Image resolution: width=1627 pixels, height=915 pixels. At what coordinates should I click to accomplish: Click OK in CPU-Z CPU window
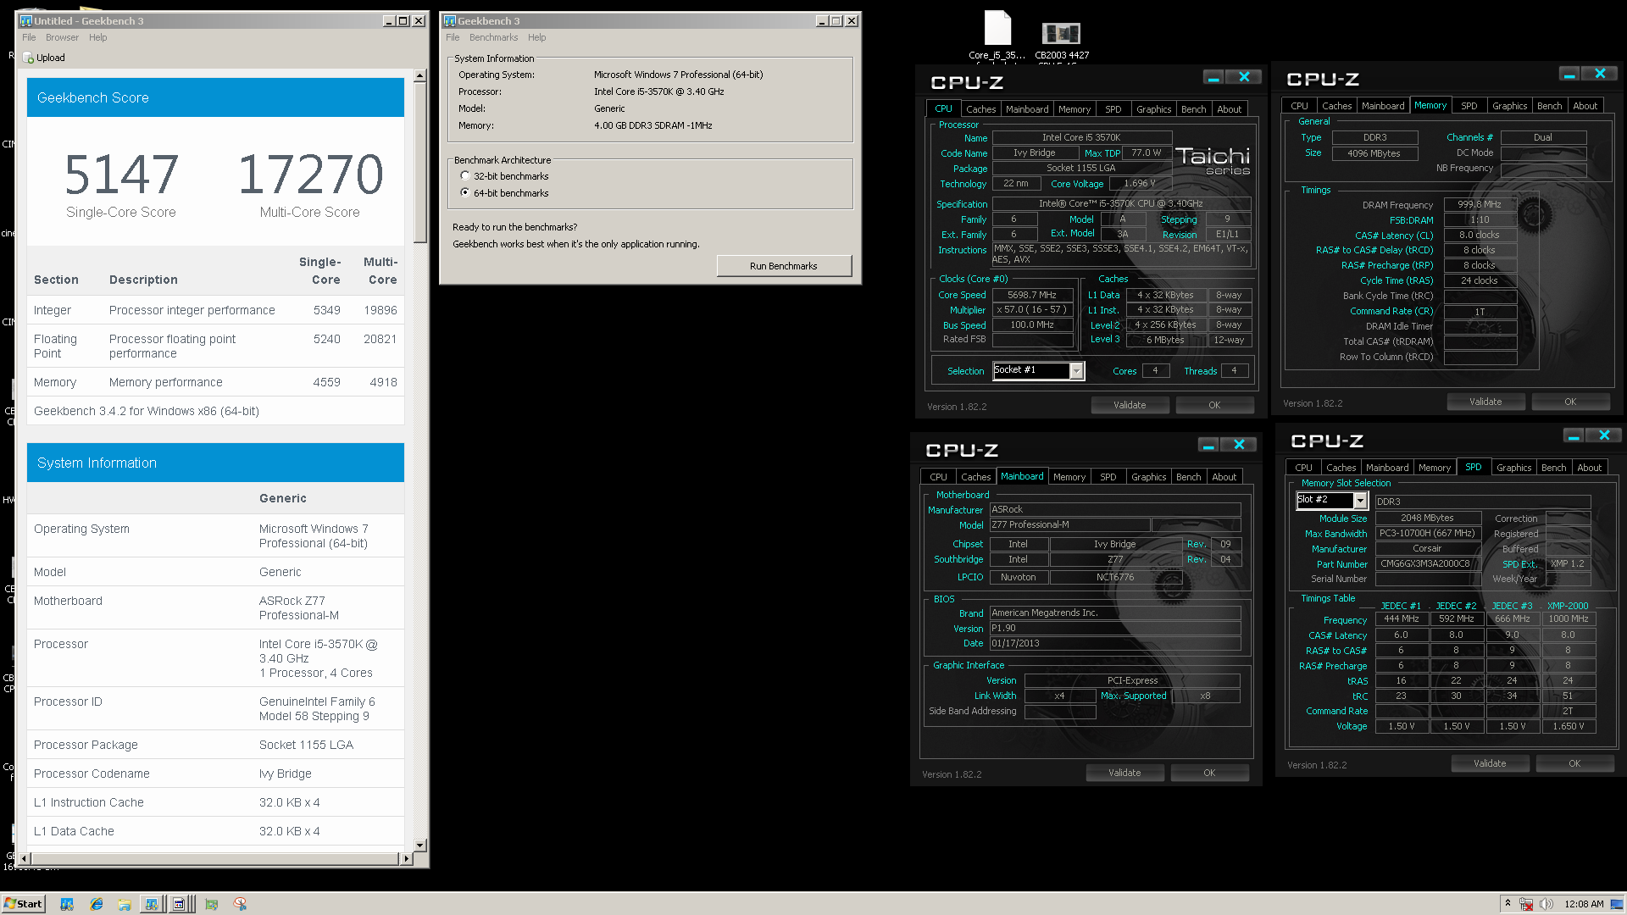[x=1214, y=405]
